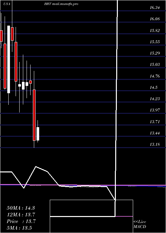Click the 16.34 price axis label
The image size is (166, 233).
[x=155, y=8]
